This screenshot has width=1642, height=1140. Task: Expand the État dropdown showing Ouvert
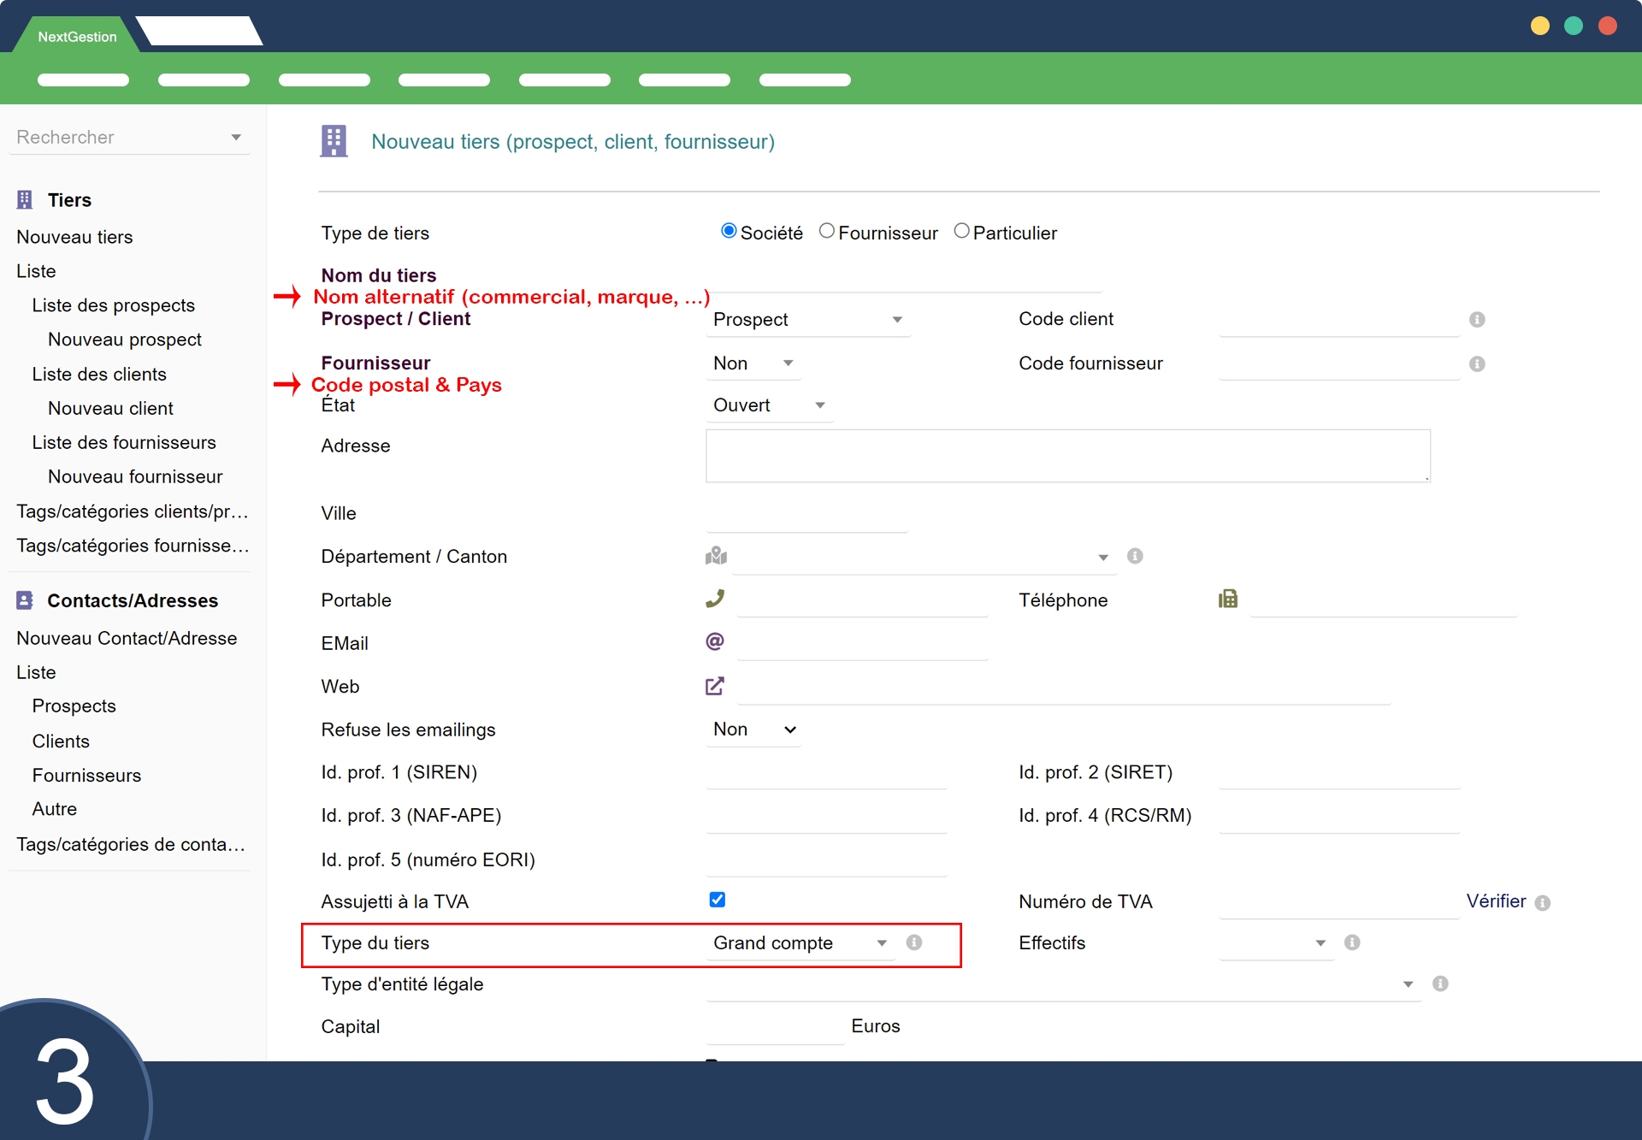pyautogui.click(x=768, y=405)
